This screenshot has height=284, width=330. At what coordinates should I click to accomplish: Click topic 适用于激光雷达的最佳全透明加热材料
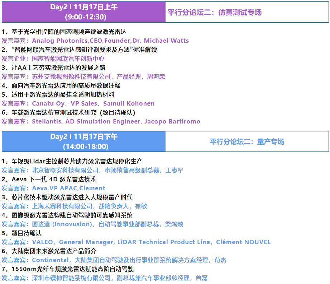[58, 94]
